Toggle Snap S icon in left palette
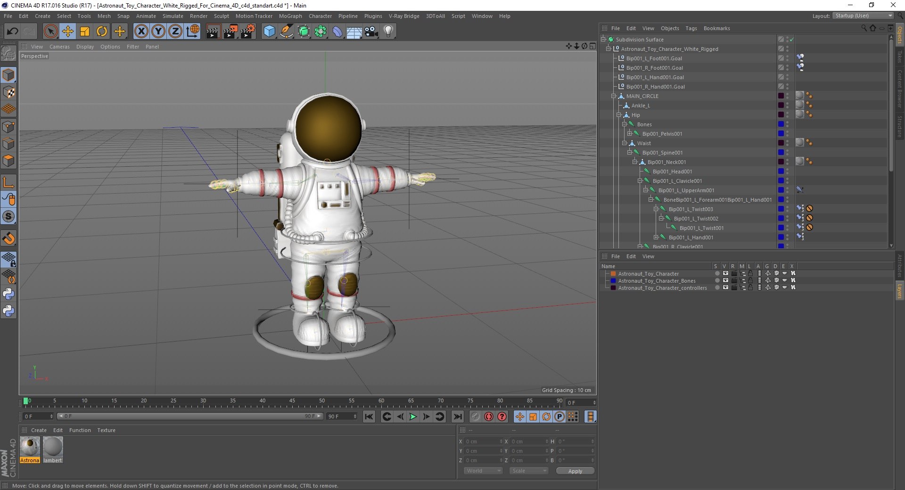 pos(8,216)
